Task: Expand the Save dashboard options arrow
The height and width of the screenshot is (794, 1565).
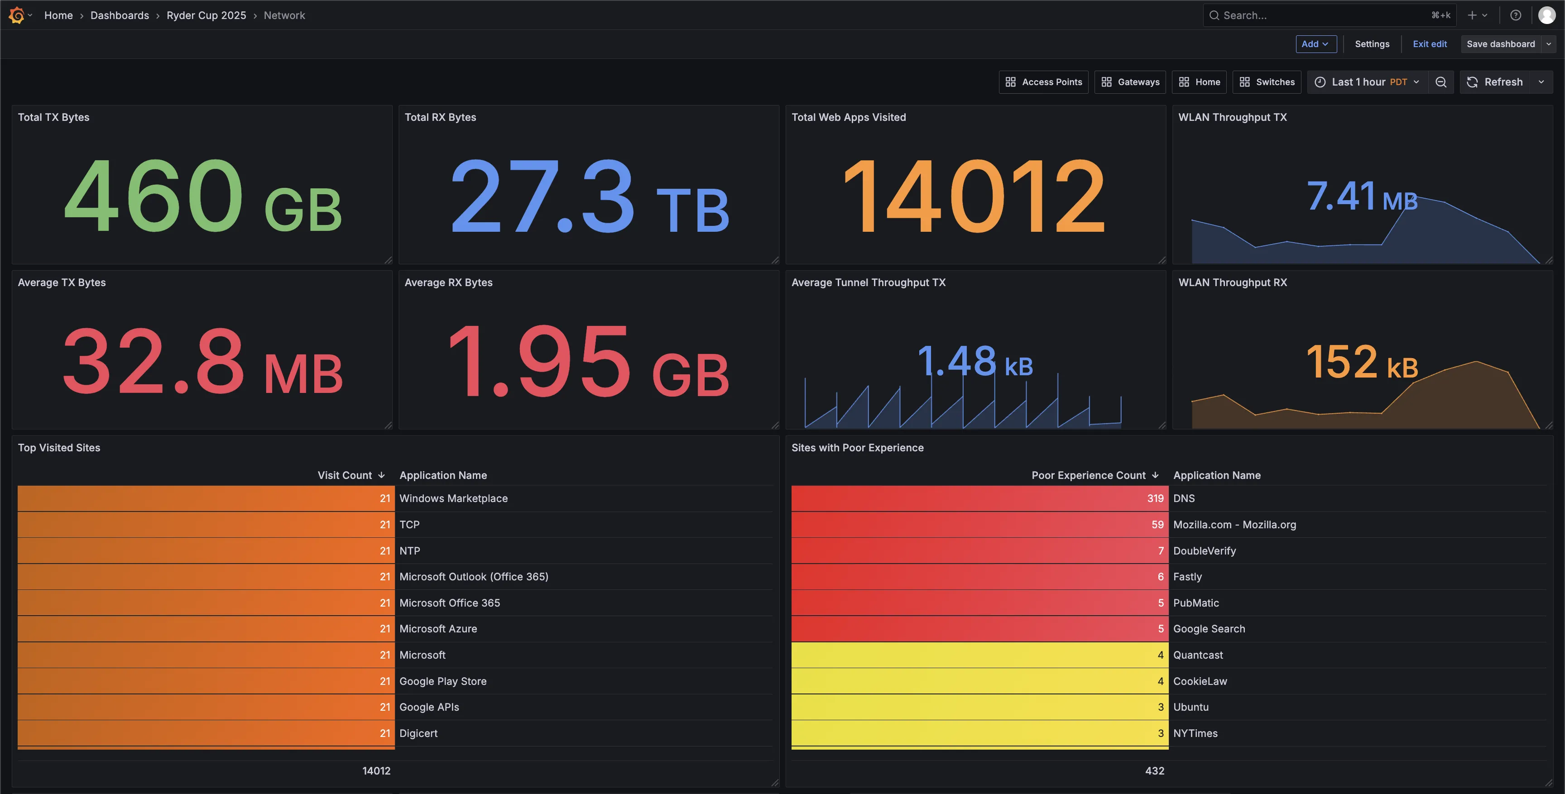Action: click(x=1549, y=44)
